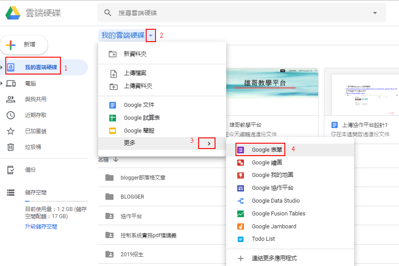Click the Google Drive logo icon
Screen dimensions: 399x266
(x=13, y=13)
